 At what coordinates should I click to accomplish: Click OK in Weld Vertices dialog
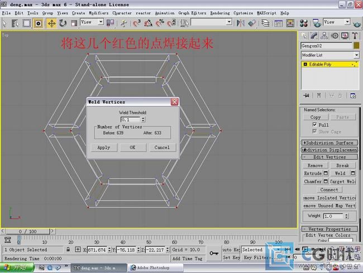click(133, 147)
